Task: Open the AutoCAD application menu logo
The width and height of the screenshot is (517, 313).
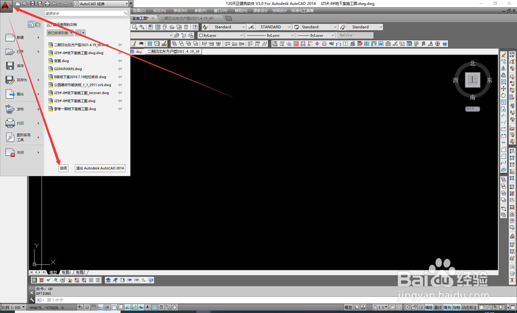Action: (6, 6)
